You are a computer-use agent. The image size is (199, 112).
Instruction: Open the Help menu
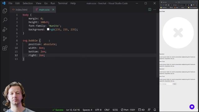[73, 3]
